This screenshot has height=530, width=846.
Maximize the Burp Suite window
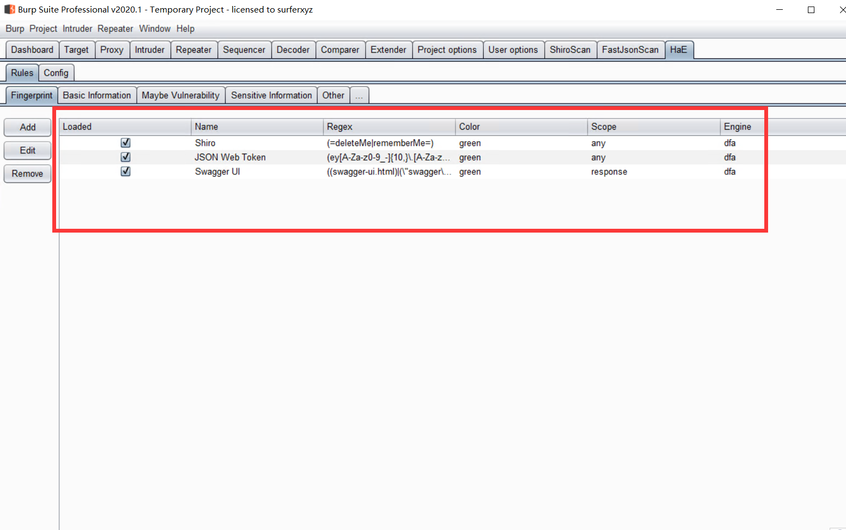811,9
